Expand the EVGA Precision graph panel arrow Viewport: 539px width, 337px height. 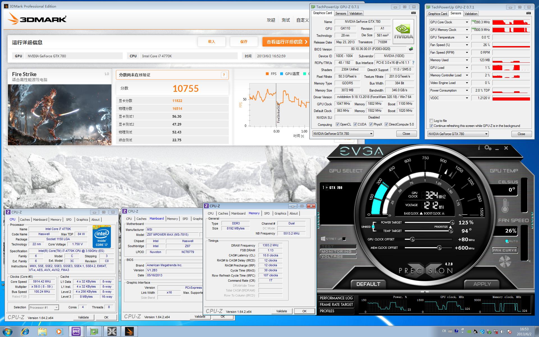click(x=425, y=292)
